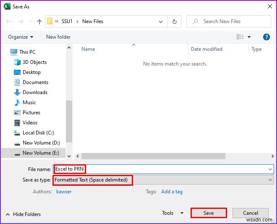Open Music folder in sidebar
Image resolution: width=277 pixels, height=224 pixels.
tap(25, 103)
